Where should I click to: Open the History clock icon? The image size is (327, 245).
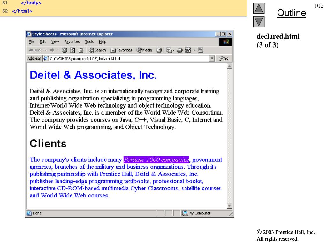point(159,50)
